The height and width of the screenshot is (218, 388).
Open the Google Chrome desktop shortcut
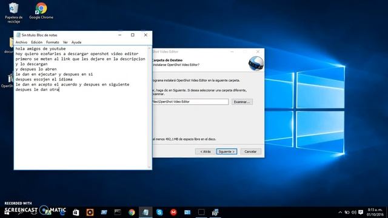pos(41,11)
